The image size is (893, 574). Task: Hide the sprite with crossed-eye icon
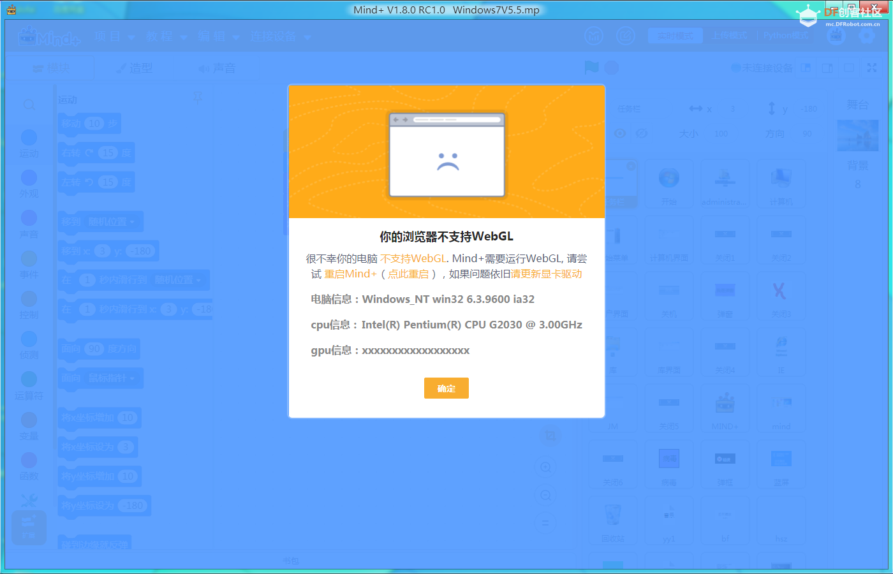coord(642,133)
